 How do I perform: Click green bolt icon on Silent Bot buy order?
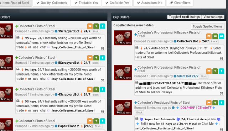point(215,71)
